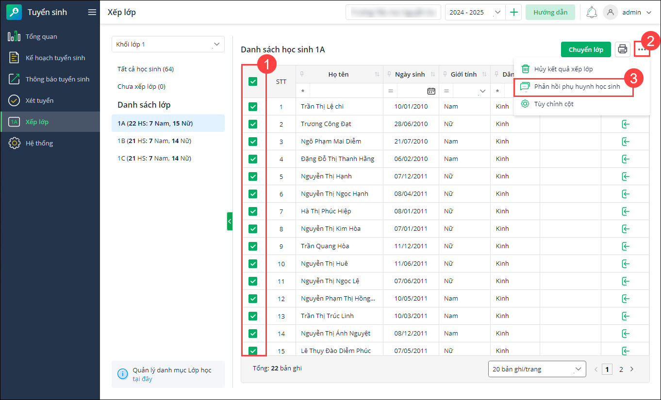Click the Họ tên filter input field
This screenshot has width=661, height=400.
point(346,91)
